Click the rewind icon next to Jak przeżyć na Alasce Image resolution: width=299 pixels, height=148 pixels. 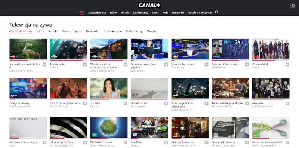point(85,142)
